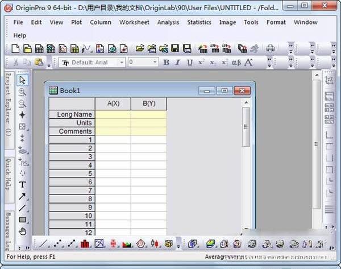Image resolution: width=341 pixels, height=269 pixels.
Task: Select the Arrow drawing tool
Action: point(22,196)
